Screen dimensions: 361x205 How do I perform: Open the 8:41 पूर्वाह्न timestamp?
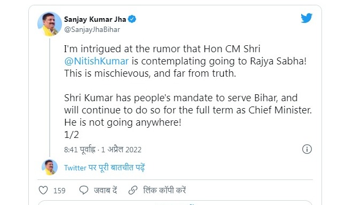click(80, 150)
